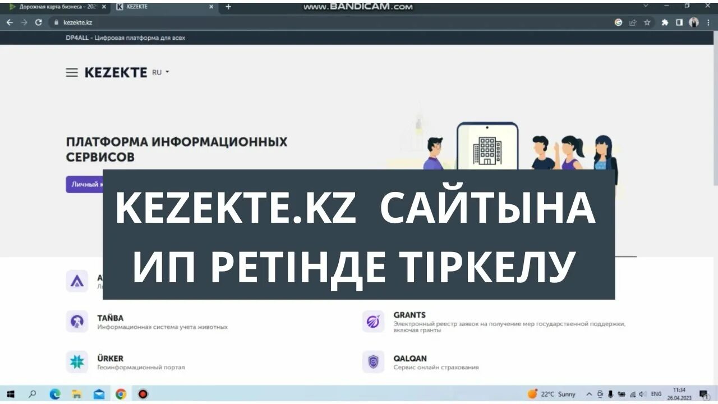The width and height of the screenshot is (718, 404).
Task: Click the microphone tray icon
Action: [x=610, y=394]
